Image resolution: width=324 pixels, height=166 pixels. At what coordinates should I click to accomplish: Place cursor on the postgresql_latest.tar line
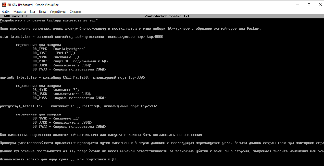point(79,106)
